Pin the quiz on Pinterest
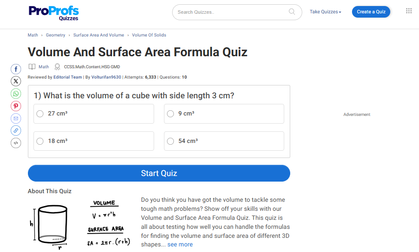The width and height of the screenshot is (419, 252). 16,106
